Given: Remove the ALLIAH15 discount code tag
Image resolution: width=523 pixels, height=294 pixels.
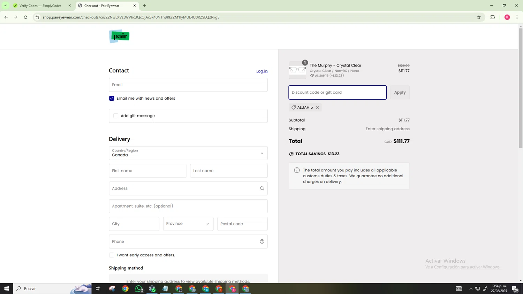Looking at the screenshot, I should 317,108.
